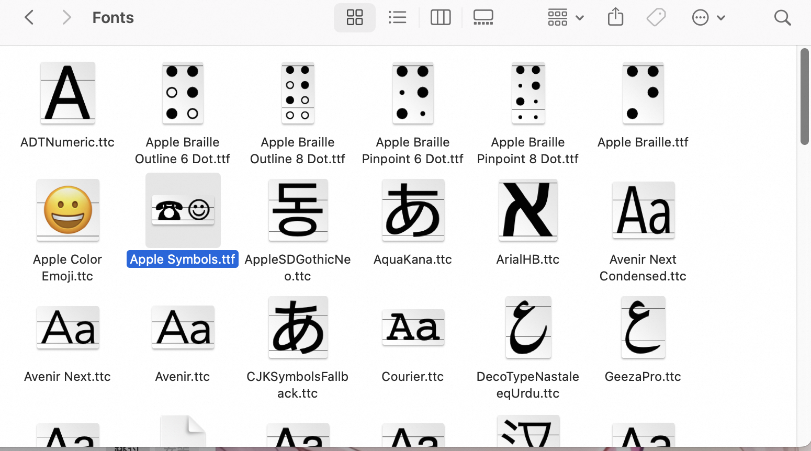This screenshot has width=811, height=451.
Task: Select ADTNumeric.ttc font icon
Action: point(68,93)
